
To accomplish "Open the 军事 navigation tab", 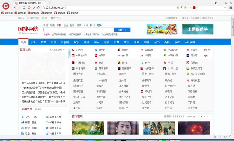I will click(x=106, y=42).
